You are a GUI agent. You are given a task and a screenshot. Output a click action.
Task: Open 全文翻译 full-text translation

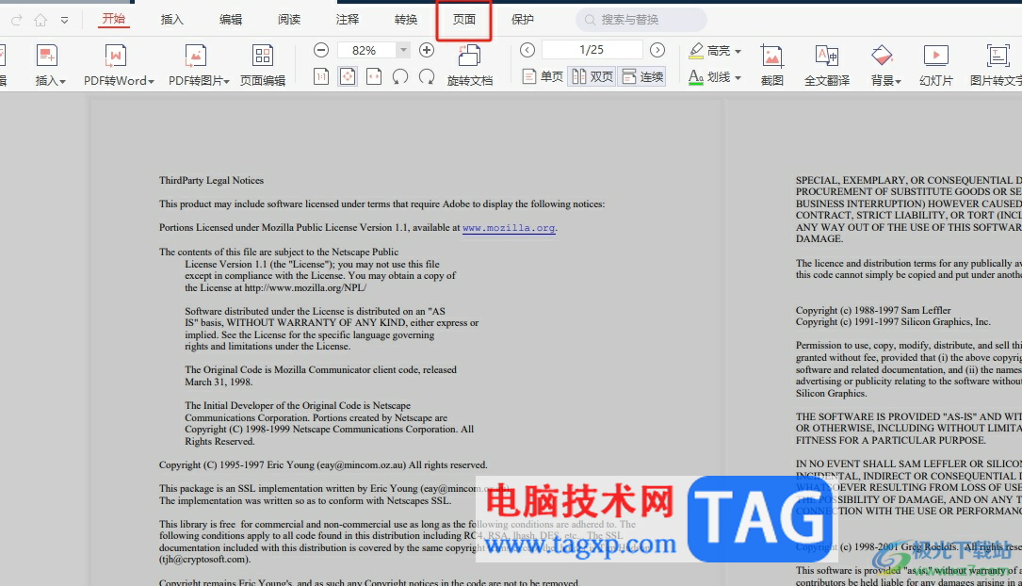coord(826,65)
